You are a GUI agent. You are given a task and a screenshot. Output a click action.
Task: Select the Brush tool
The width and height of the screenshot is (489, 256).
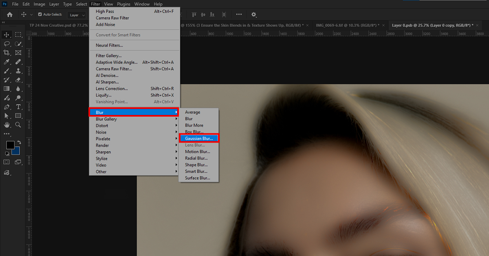7,71
